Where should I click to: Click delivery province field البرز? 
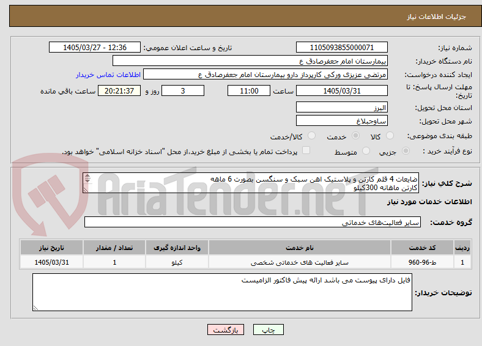point(341,107)
